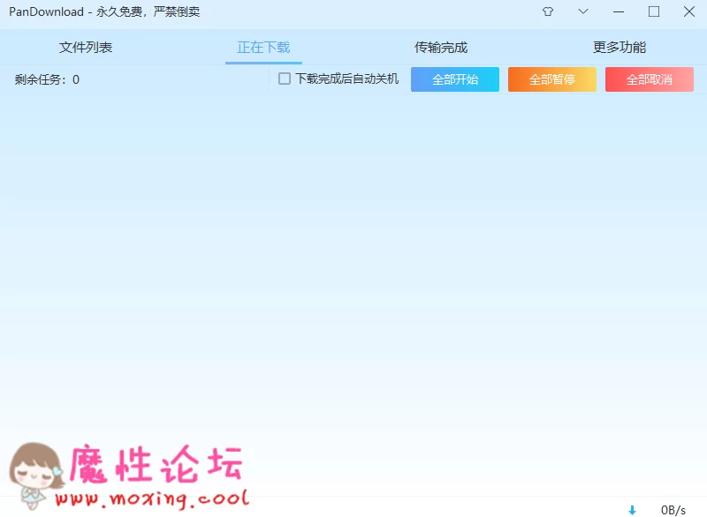Select the 正在下载 tab
The image size is (707, 517).
263,48
